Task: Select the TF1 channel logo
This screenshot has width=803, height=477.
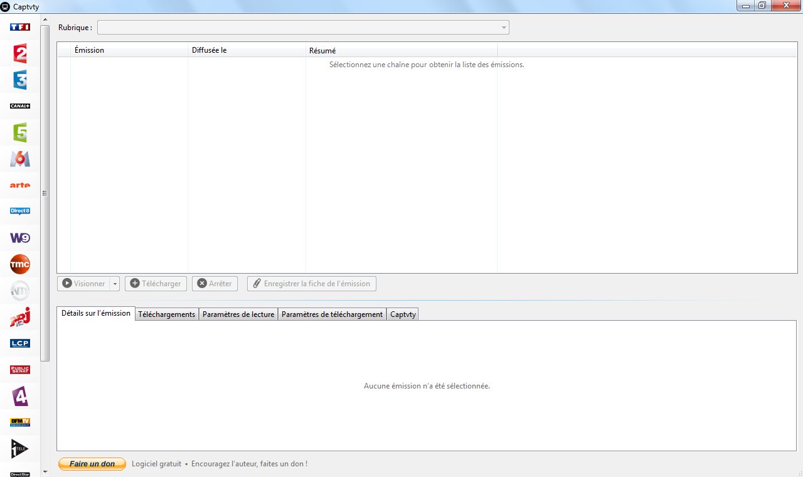Action: 20,27
